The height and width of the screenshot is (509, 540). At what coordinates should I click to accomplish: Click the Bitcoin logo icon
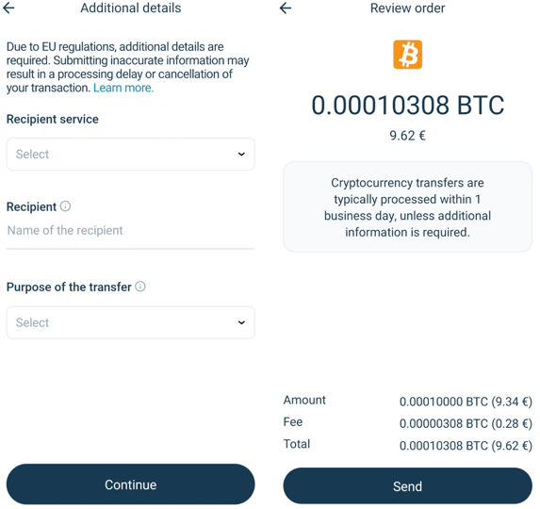[x=407, y=55]
